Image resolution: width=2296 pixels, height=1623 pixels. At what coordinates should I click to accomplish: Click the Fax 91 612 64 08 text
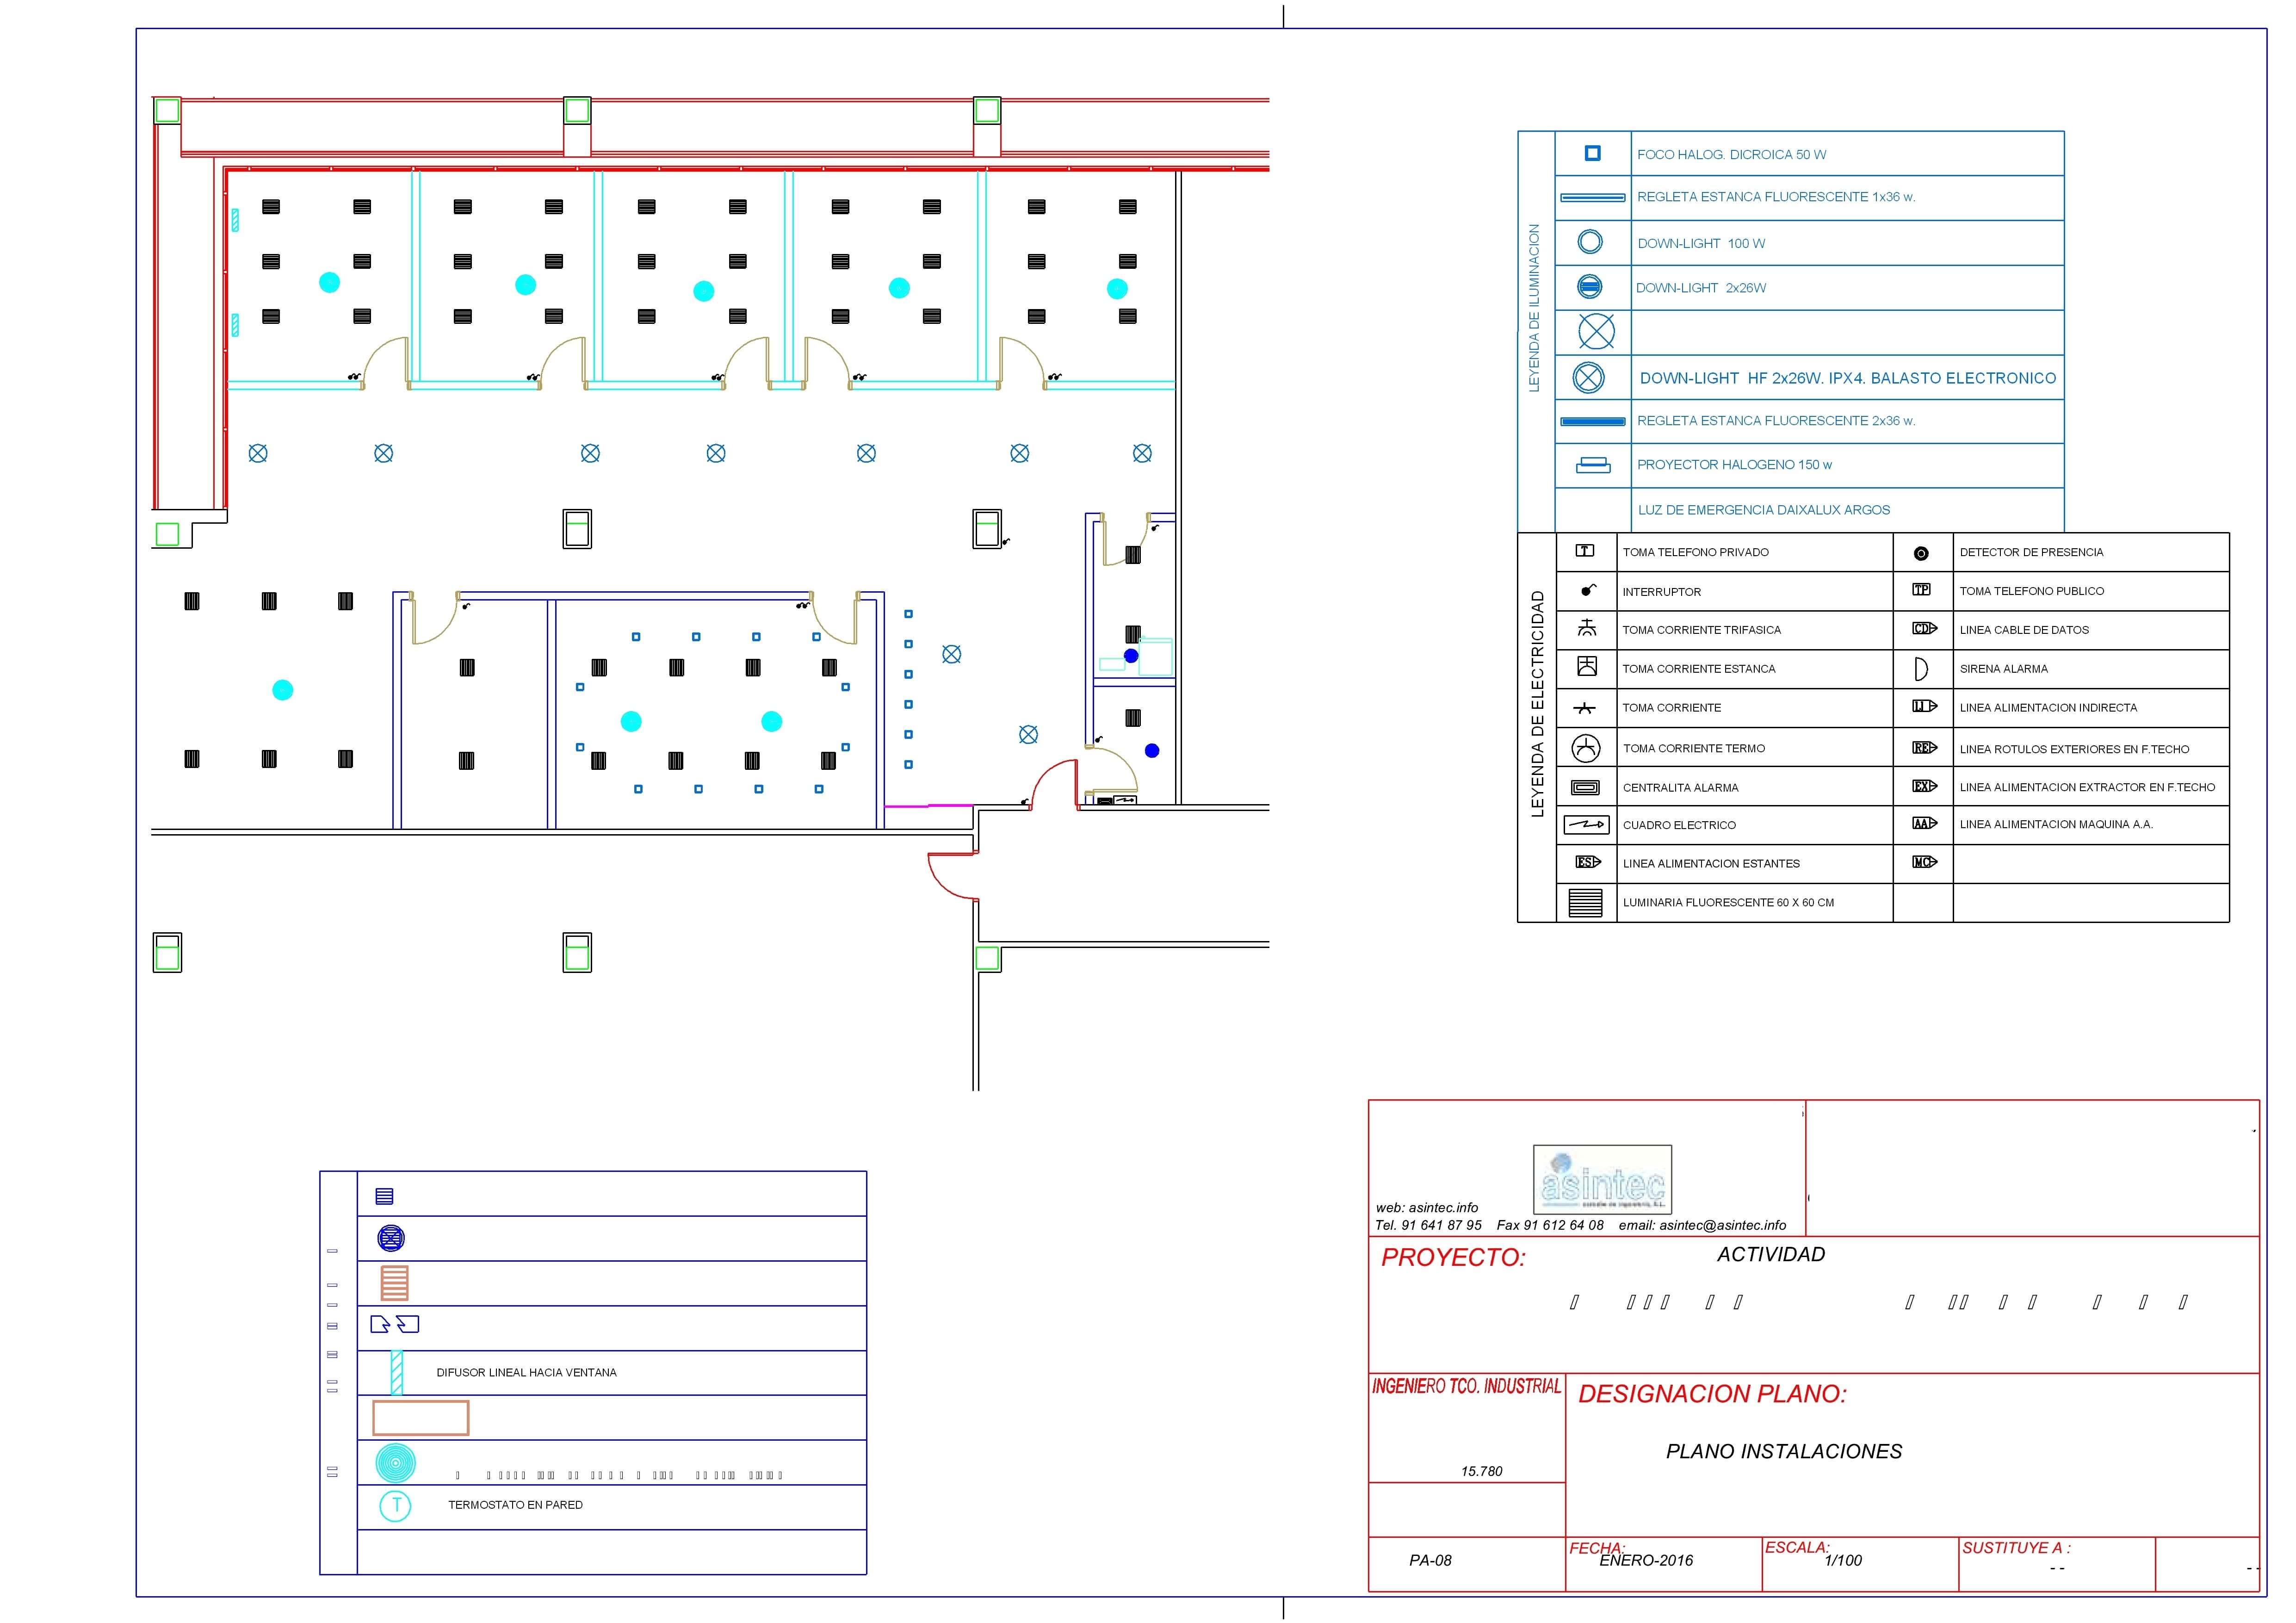pos(1550,1225)
